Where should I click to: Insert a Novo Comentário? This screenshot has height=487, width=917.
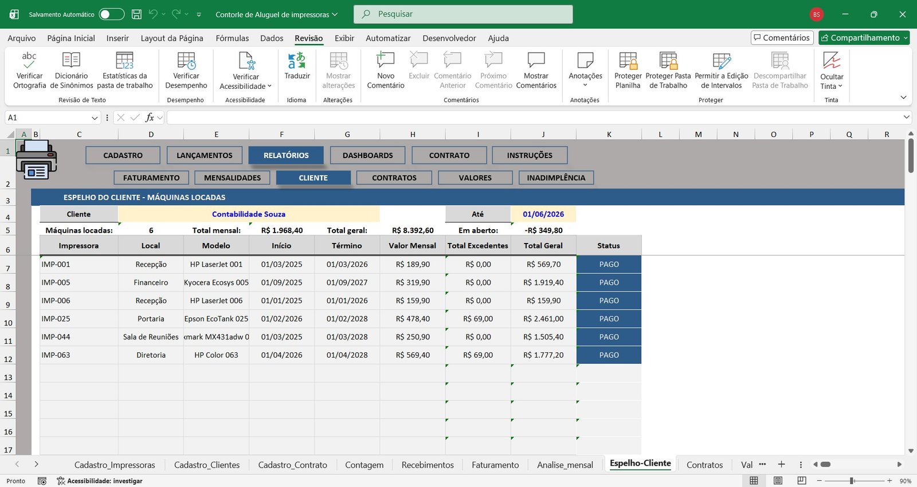click(x=386, y=70)
